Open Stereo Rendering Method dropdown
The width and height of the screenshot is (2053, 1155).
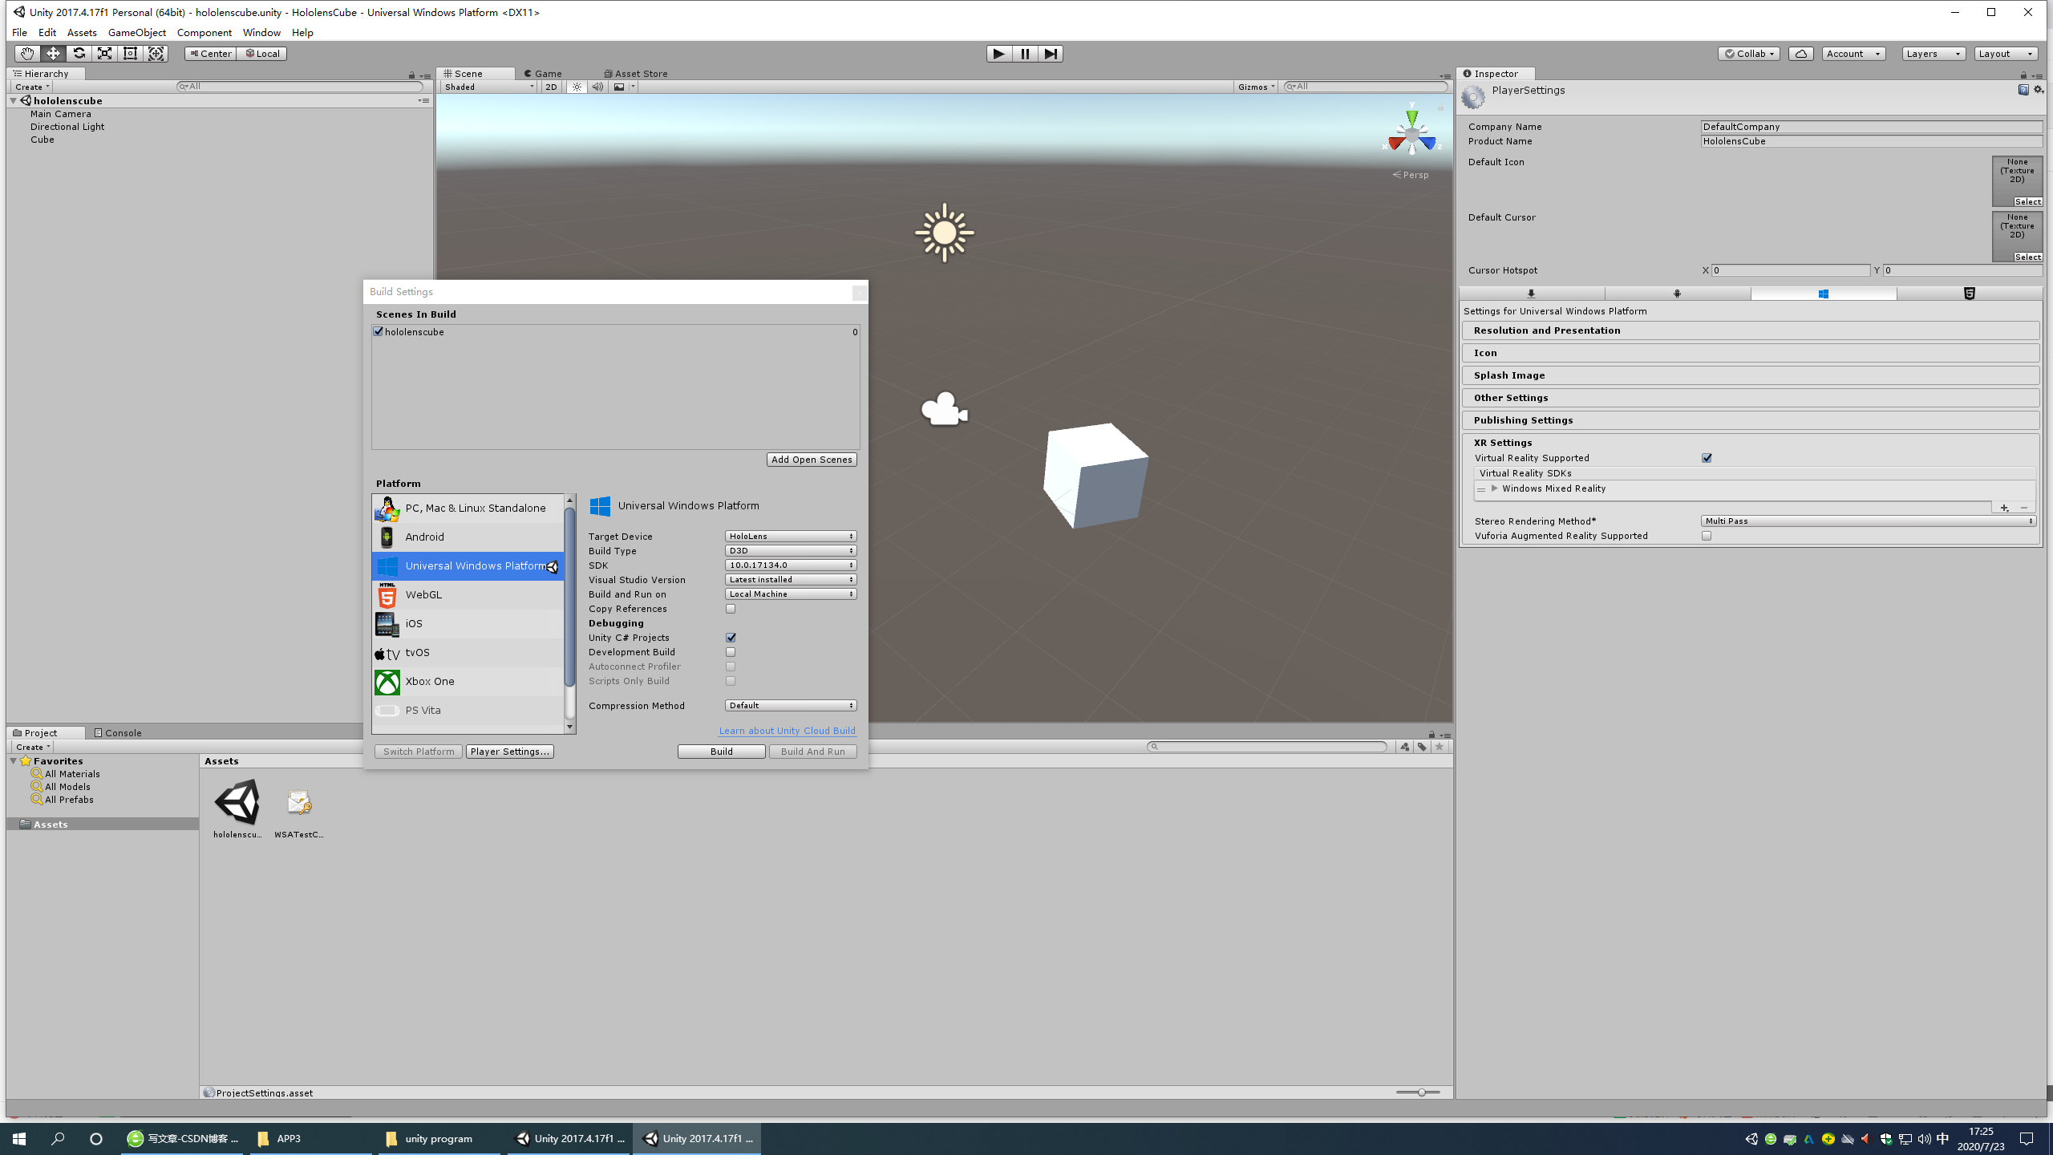click(x=1869, y=521)
